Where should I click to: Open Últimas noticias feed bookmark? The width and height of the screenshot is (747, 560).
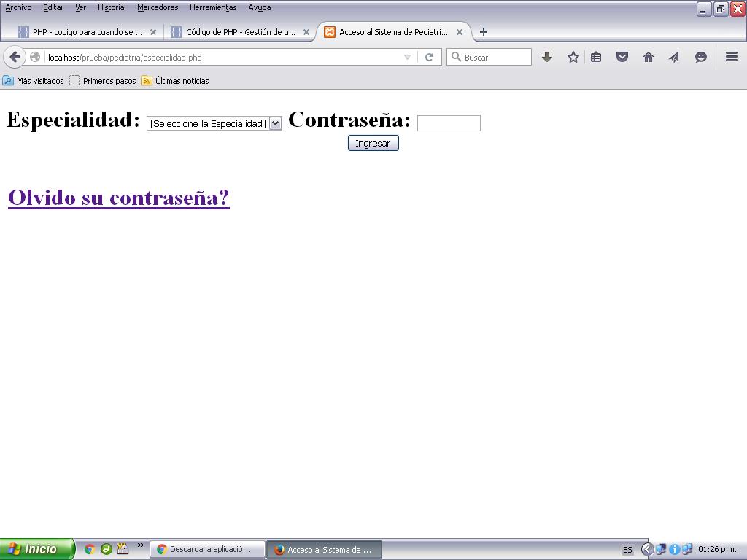[175, 80]
